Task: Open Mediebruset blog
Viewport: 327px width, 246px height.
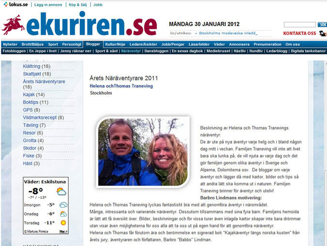Action: tap(218, 51)
